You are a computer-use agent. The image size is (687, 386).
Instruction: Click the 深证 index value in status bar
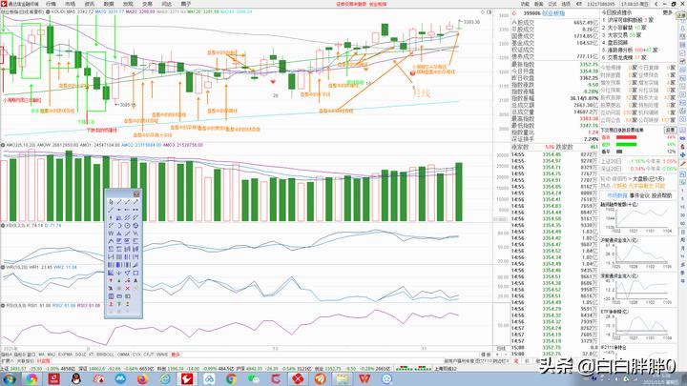[x=98, y=369]
